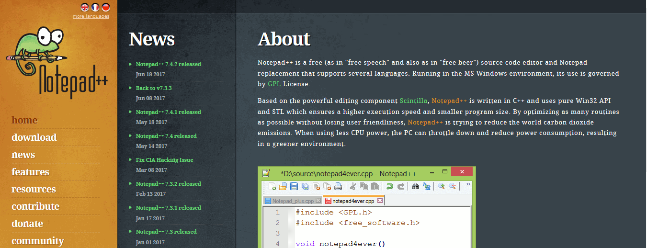The image size is (647, 248).
Task: Open the Notepad++ 7.3.1 released news item
Action: point(169,208)
